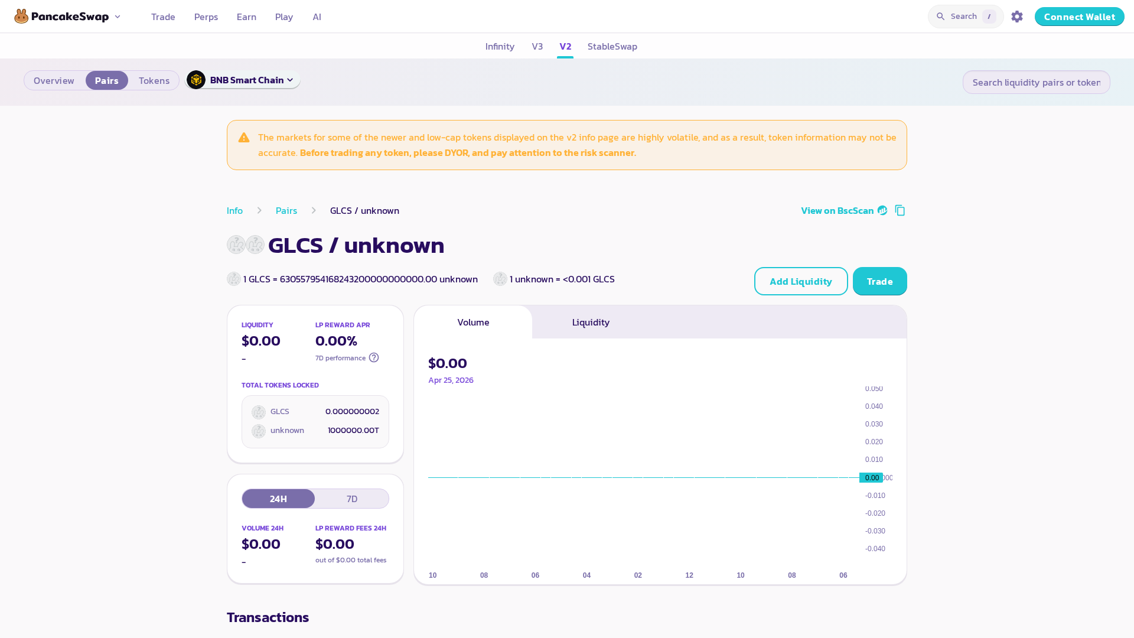Screen dimensions: 1134x638
Task: Click the 'Transactions' heading
Action: pyautogui.click(x=268, y=617)
